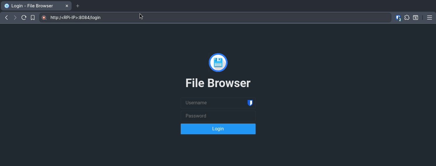Open the extensions puzzle-piece menu
This screenshot has height=166, width=436.
click(407, 18)
